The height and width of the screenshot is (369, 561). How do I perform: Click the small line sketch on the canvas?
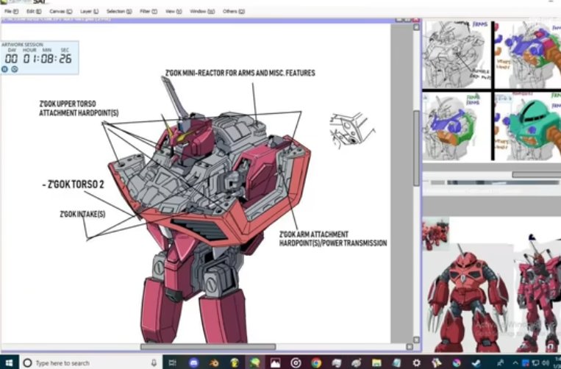pos(352,131)
